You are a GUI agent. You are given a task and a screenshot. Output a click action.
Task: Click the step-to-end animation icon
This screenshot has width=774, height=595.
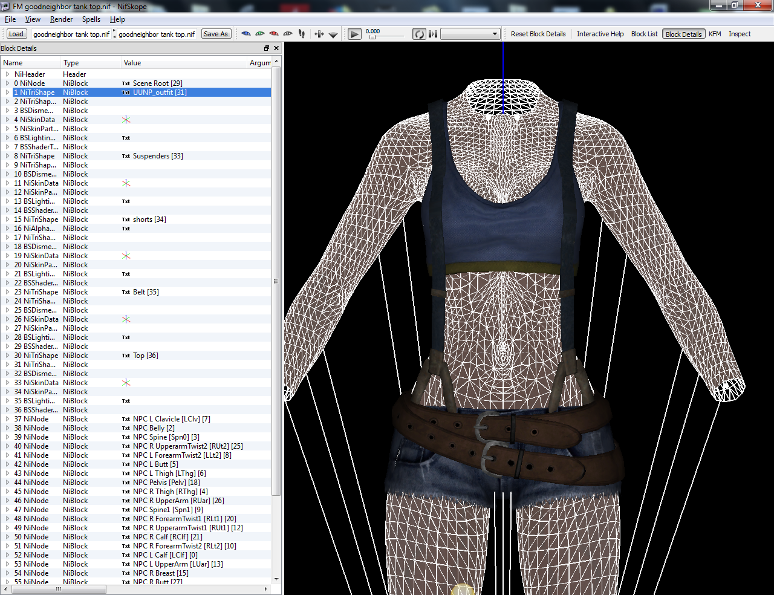pyautogui.click(x=433, y=34)
